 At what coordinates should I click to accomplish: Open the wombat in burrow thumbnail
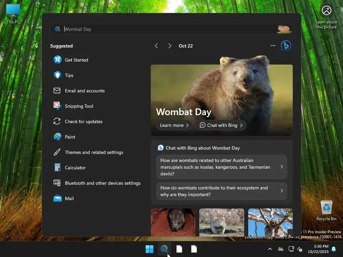click(173, 222)
